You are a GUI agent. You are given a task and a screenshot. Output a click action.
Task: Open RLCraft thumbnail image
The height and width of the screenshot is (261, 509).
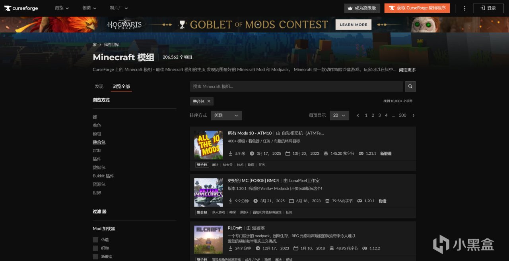[x=208, y=240]
